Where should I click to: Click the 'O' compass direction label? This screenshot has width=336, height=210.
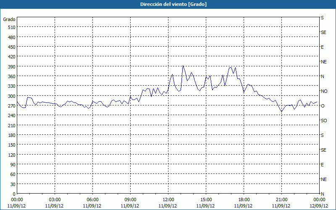click(x=323, y=106)
